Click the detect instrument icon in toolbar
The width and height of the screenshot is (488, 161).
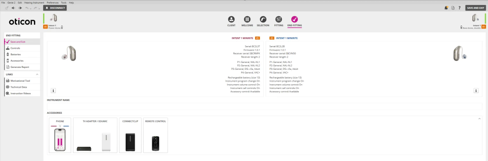(7, 8)
